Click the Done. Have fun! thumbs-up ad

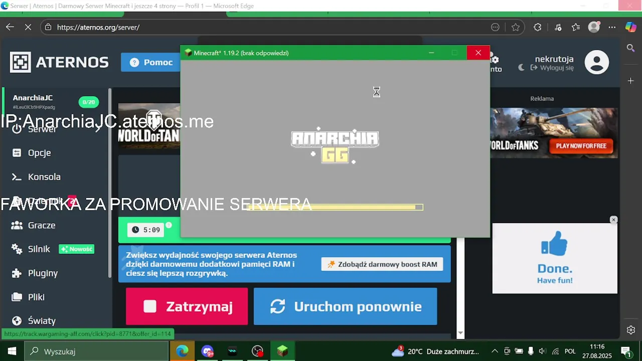555,258
